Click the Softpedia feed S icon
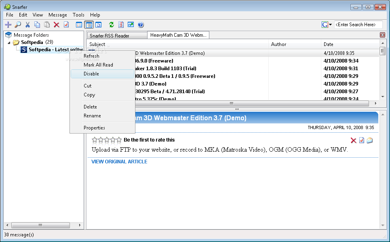Image resolution: width=390 pixels, height=242 pixels. click(x=23, y=50)
